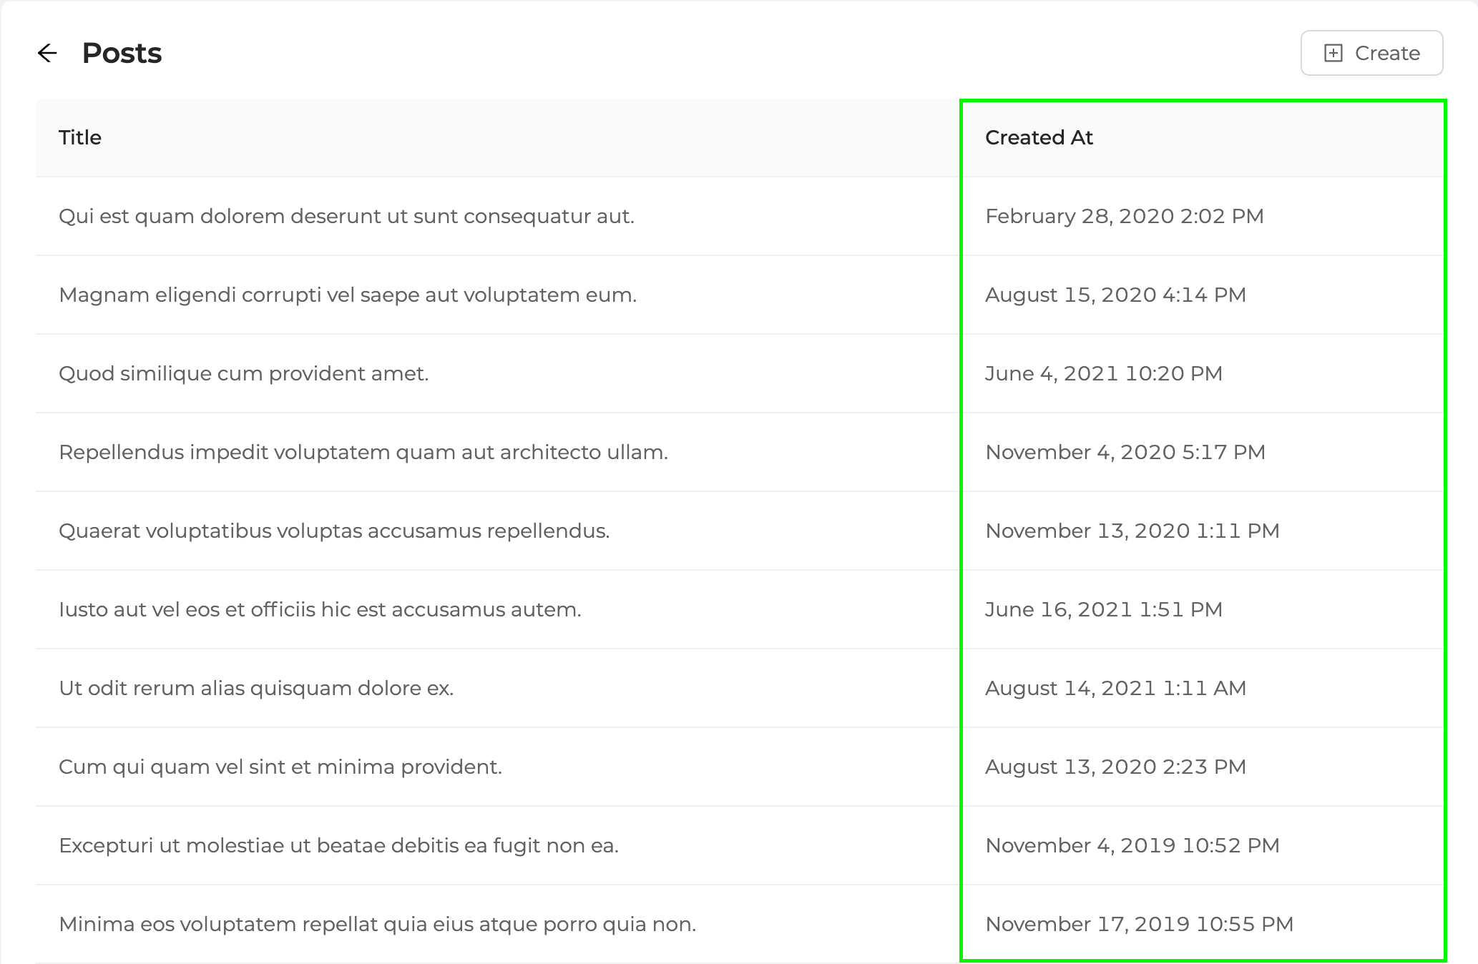Select row 'Excepturi ut molestiae ut beatae'
The width and height of the screenshot is (1478, 964).
[x=338, y=845]
